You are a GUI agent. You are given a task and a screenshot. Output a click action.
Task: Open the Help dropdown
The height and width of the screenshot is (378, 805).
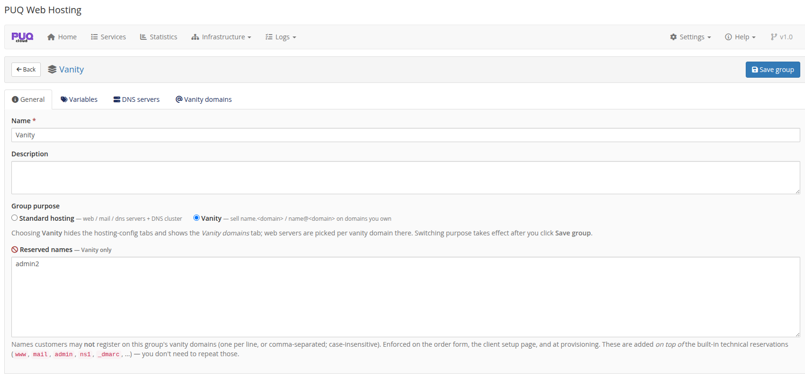(740, 37)
